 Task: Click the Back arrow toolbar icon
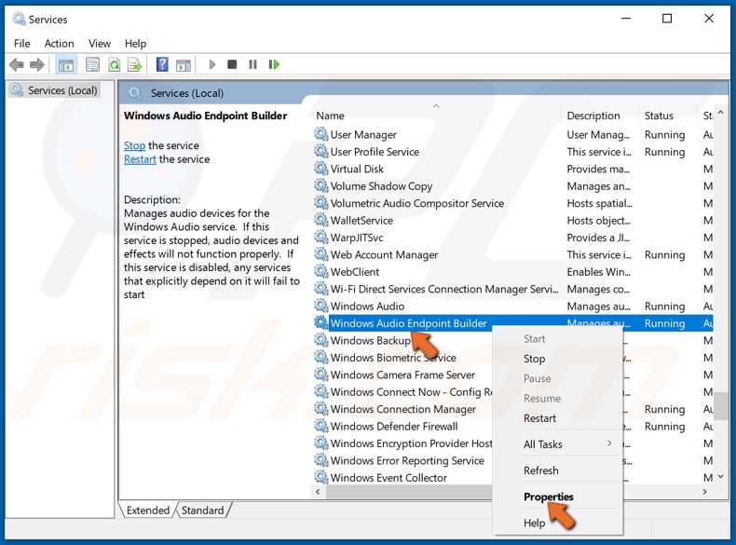click(x=17, y=64)
